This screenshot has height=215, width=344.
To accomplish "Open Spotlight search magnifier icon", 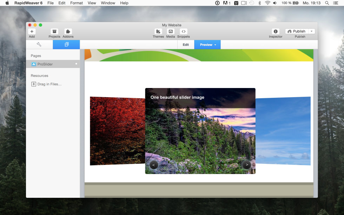I will pyautogui.click(x=327, y=3).
